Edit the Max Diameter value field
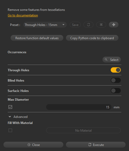Viewport: 129px width, 151px height. coord(79,107)
